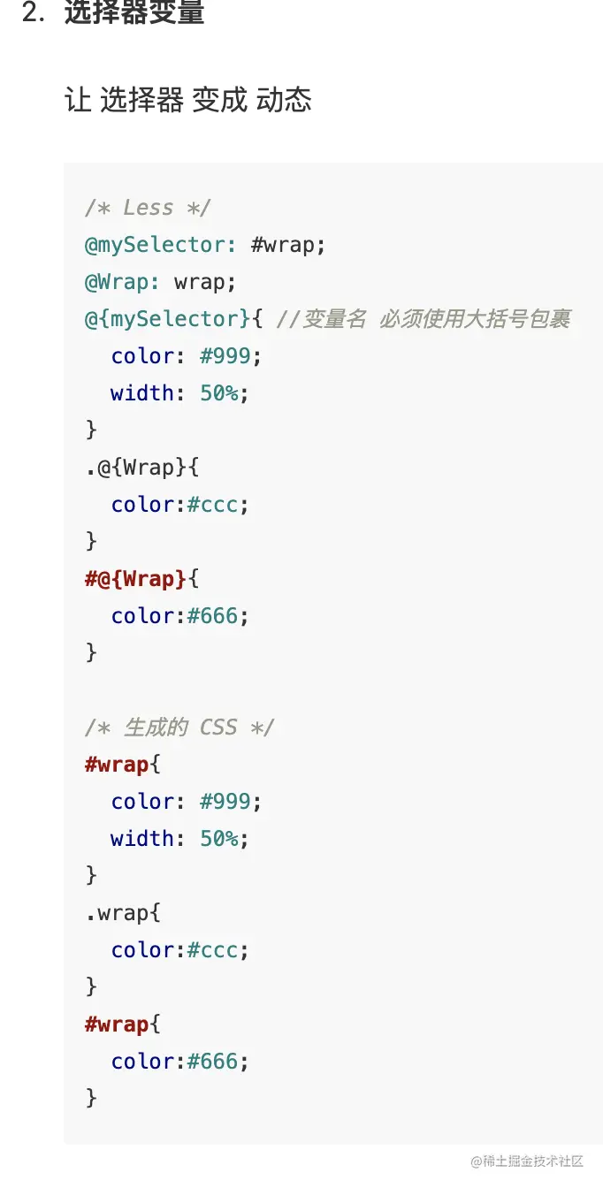Click the /* 生成的 CSS */ comment

pos(179,727)
